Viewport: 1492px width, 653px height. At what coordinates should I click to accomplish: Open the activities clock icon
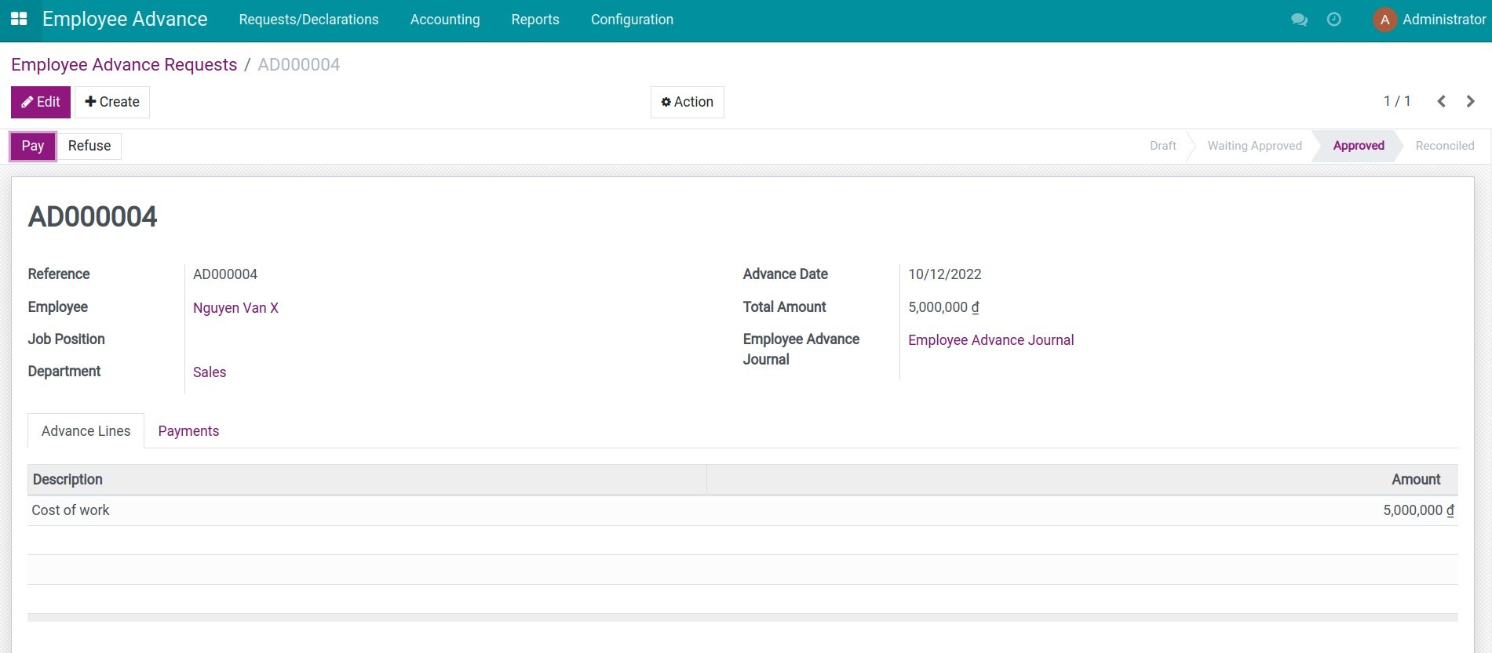tap(1333, 20)
